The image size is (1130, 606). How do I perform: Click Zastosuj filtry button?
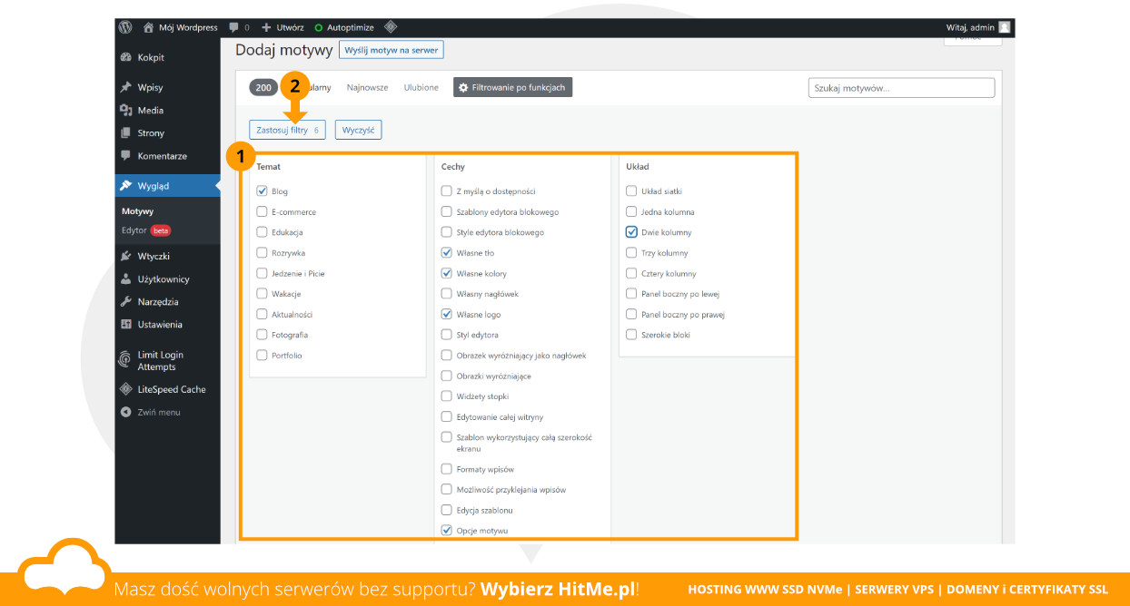point(287,130)
